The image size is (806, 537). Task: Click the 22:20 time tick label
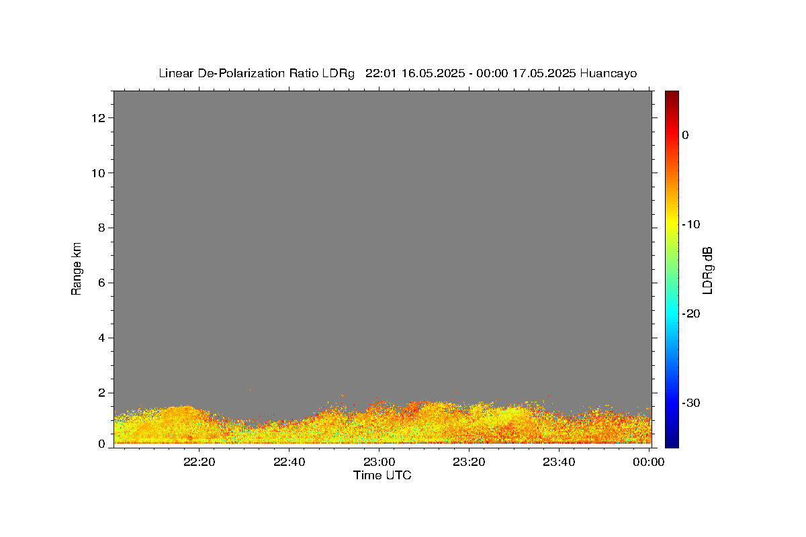pyautogui.click(x=199, y=462)
